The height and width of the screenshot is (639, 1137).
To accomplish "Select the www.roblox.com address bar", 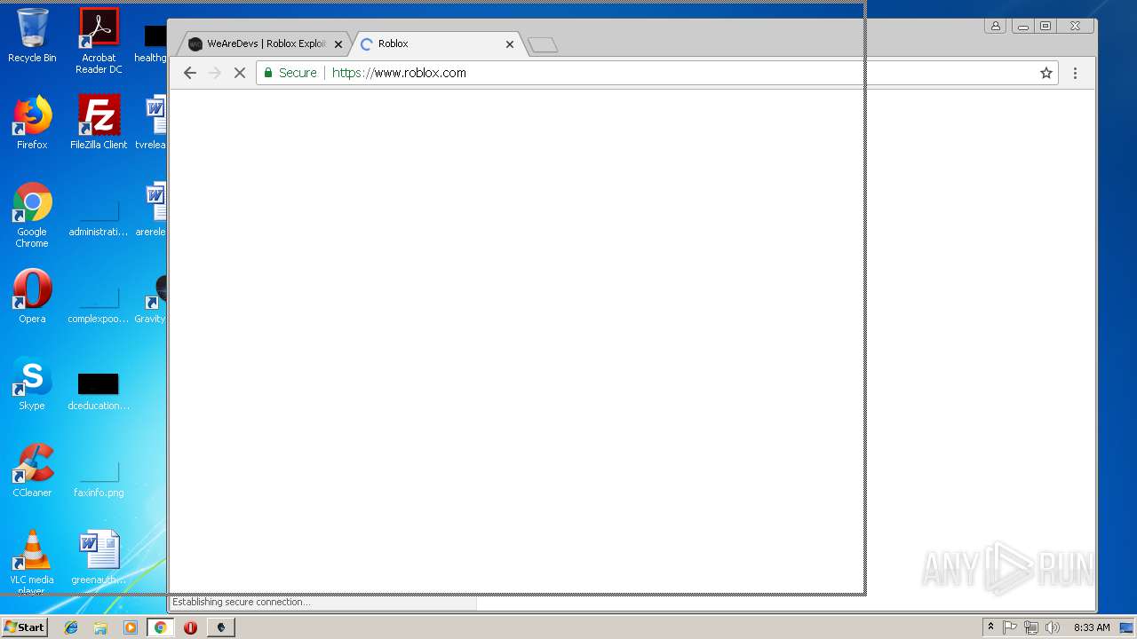I will 657,73.
